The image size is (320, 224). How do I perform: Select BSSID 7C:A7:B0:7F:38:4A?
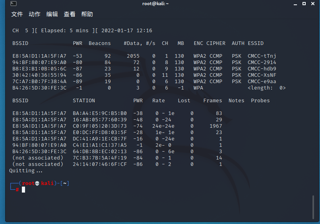pyautogui.click(x=39, y=82)
